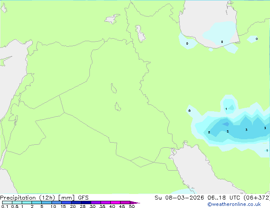Click legend value "30"
Image resolution: width=270 pixels, height=208 pixels.
pyautogui.click(x=92, y=206)
